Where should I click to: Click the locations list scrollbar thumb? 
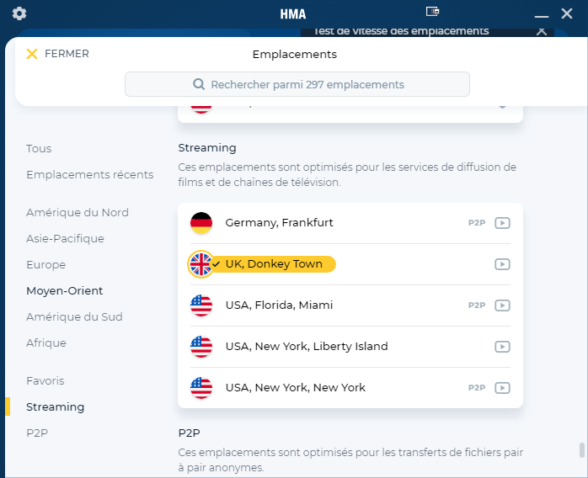coord(581,450)
